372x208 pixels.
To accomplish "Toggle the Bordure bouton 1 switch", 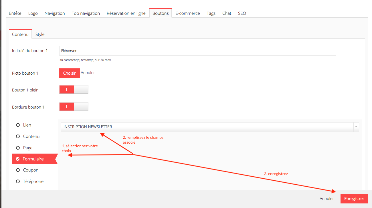I will [x=74, y=107].
